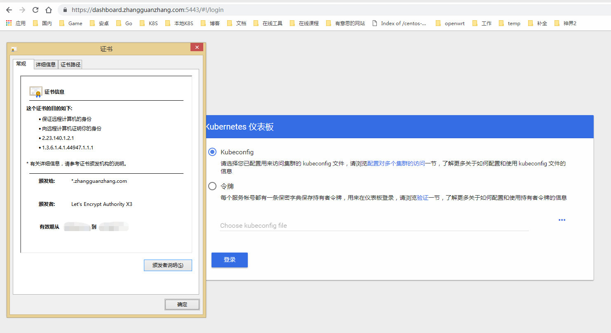This screenshot has width=611, height=333.
Task: Click the three-dots browse file icon
Action: pos(562,220)
